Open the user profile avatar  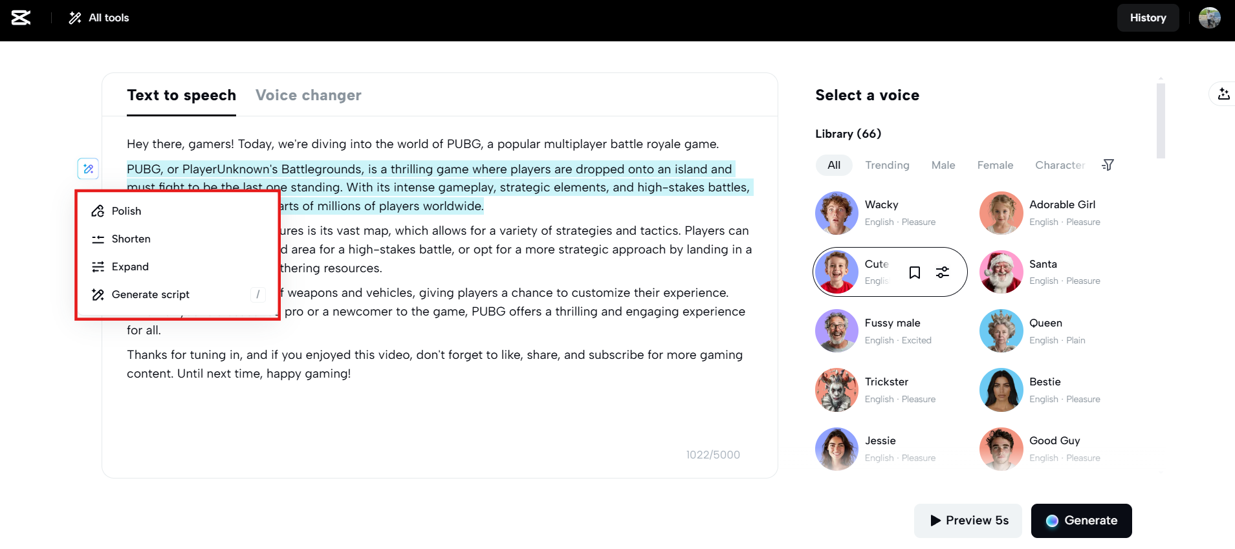point(1209,17)
